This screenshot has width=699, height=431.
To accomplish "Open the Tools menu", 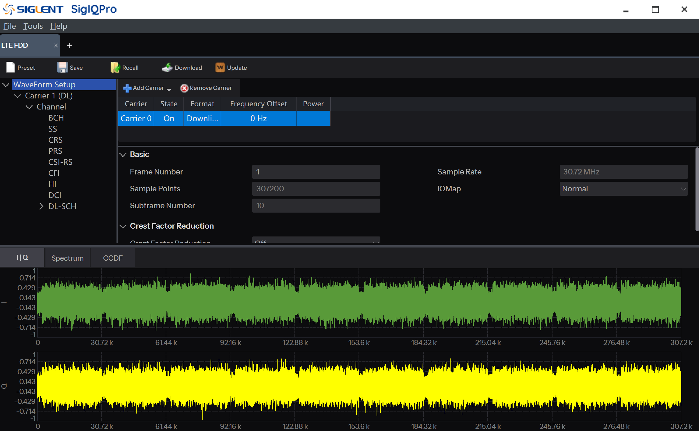I will (x=33, y=26).
